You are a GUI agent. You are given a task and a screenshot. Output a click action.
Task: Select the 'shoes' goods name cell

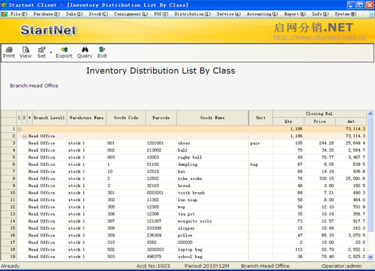point(212,143)
